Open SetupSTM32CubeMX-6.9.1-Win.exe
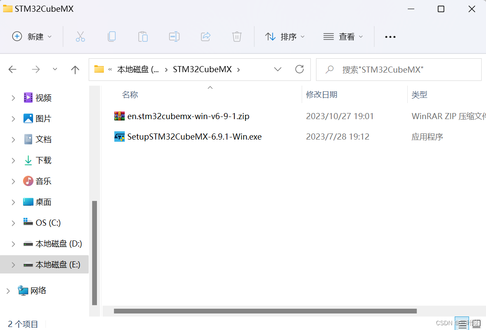This screenshot has width=486, height=330. pyautogui.click(x=194, y=136)
